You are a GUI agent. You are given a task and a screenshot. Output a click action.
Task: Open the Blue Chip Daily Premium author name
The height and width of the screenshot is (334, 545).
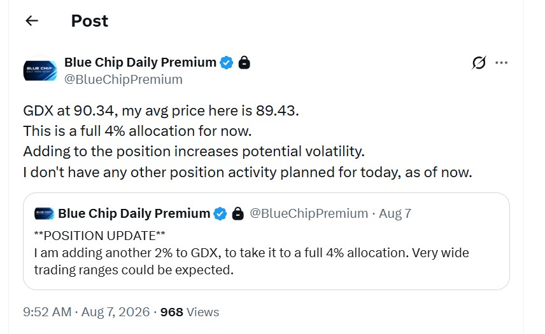pyautogui.click(x=141, y=62)
